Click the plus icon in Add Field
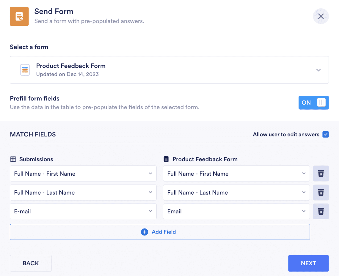The width and height of the screenshot is (339, 276). point(145,232)
